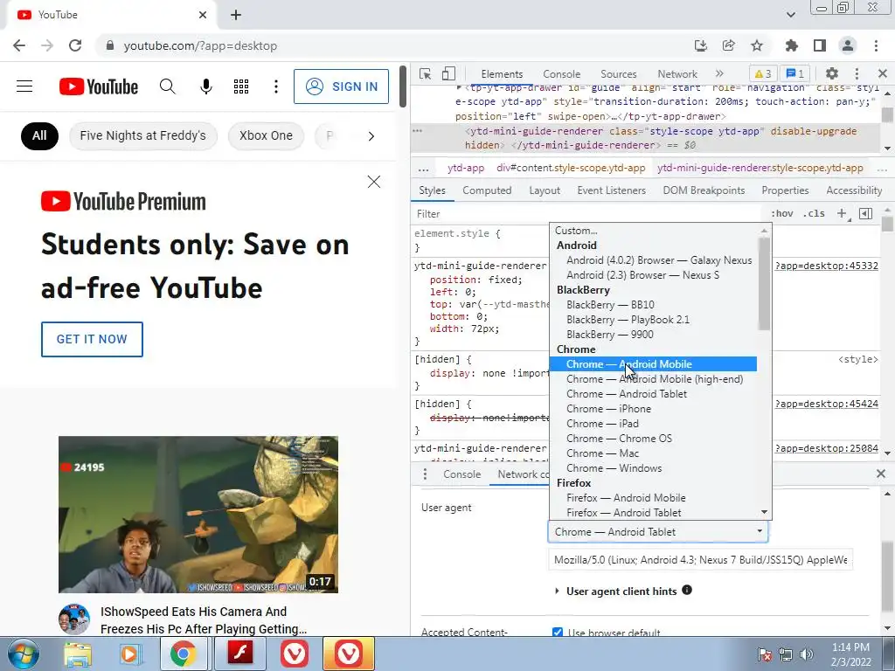Select Chrome — Android Mobile option
895x671 pixels.
(653, 364)
